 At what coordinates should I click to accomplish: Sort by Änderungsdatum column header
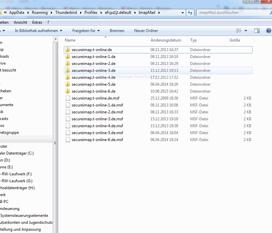[x=166, y=40]
